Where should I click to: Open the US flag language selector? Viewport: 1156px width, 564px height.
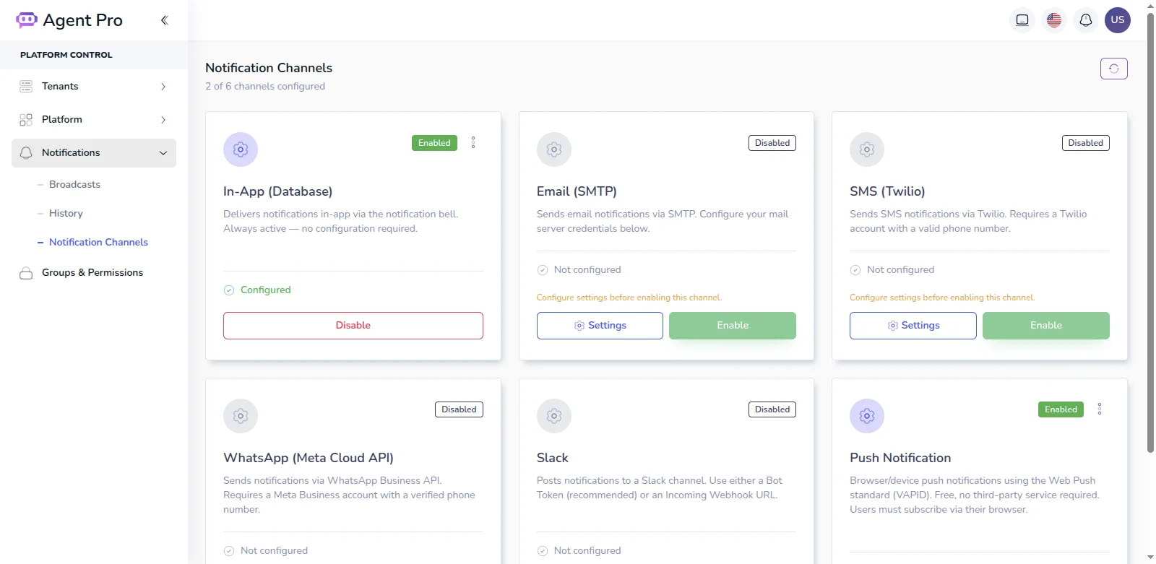(x=1054, y=20)
